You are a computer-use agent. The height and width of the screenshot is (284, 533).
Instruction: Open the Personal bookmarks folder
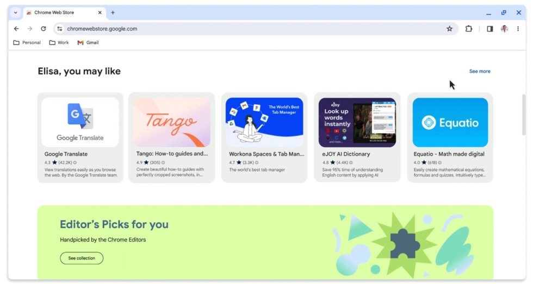[x=27, y=42]
